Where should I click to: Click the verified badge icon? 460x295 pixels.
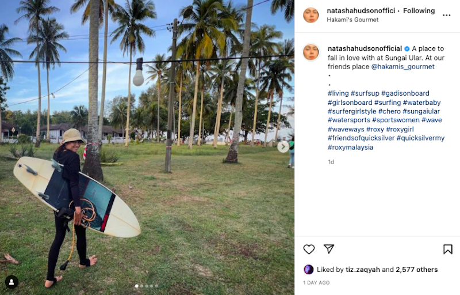[x=407, y=49]
